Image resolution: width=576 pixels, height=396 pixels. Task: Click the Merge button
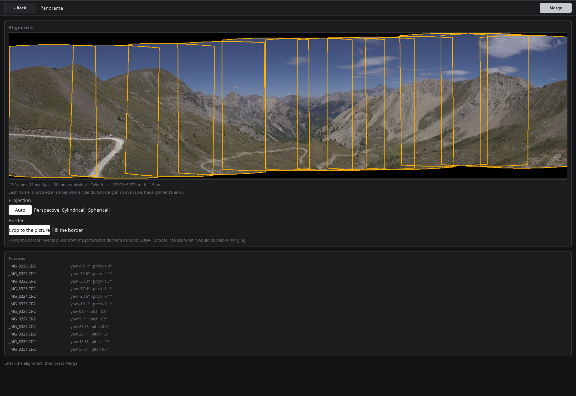point(555,8)
